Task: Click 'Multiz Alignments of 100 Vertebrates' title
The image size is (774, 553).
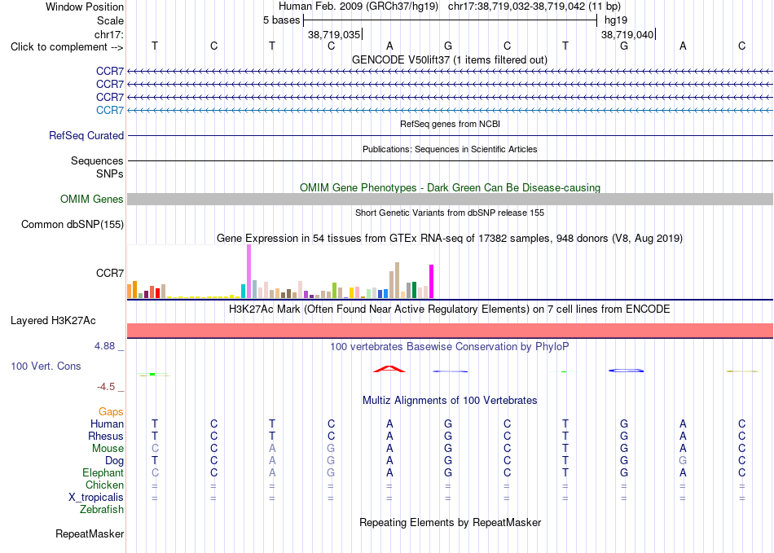Action: point(449,400)
